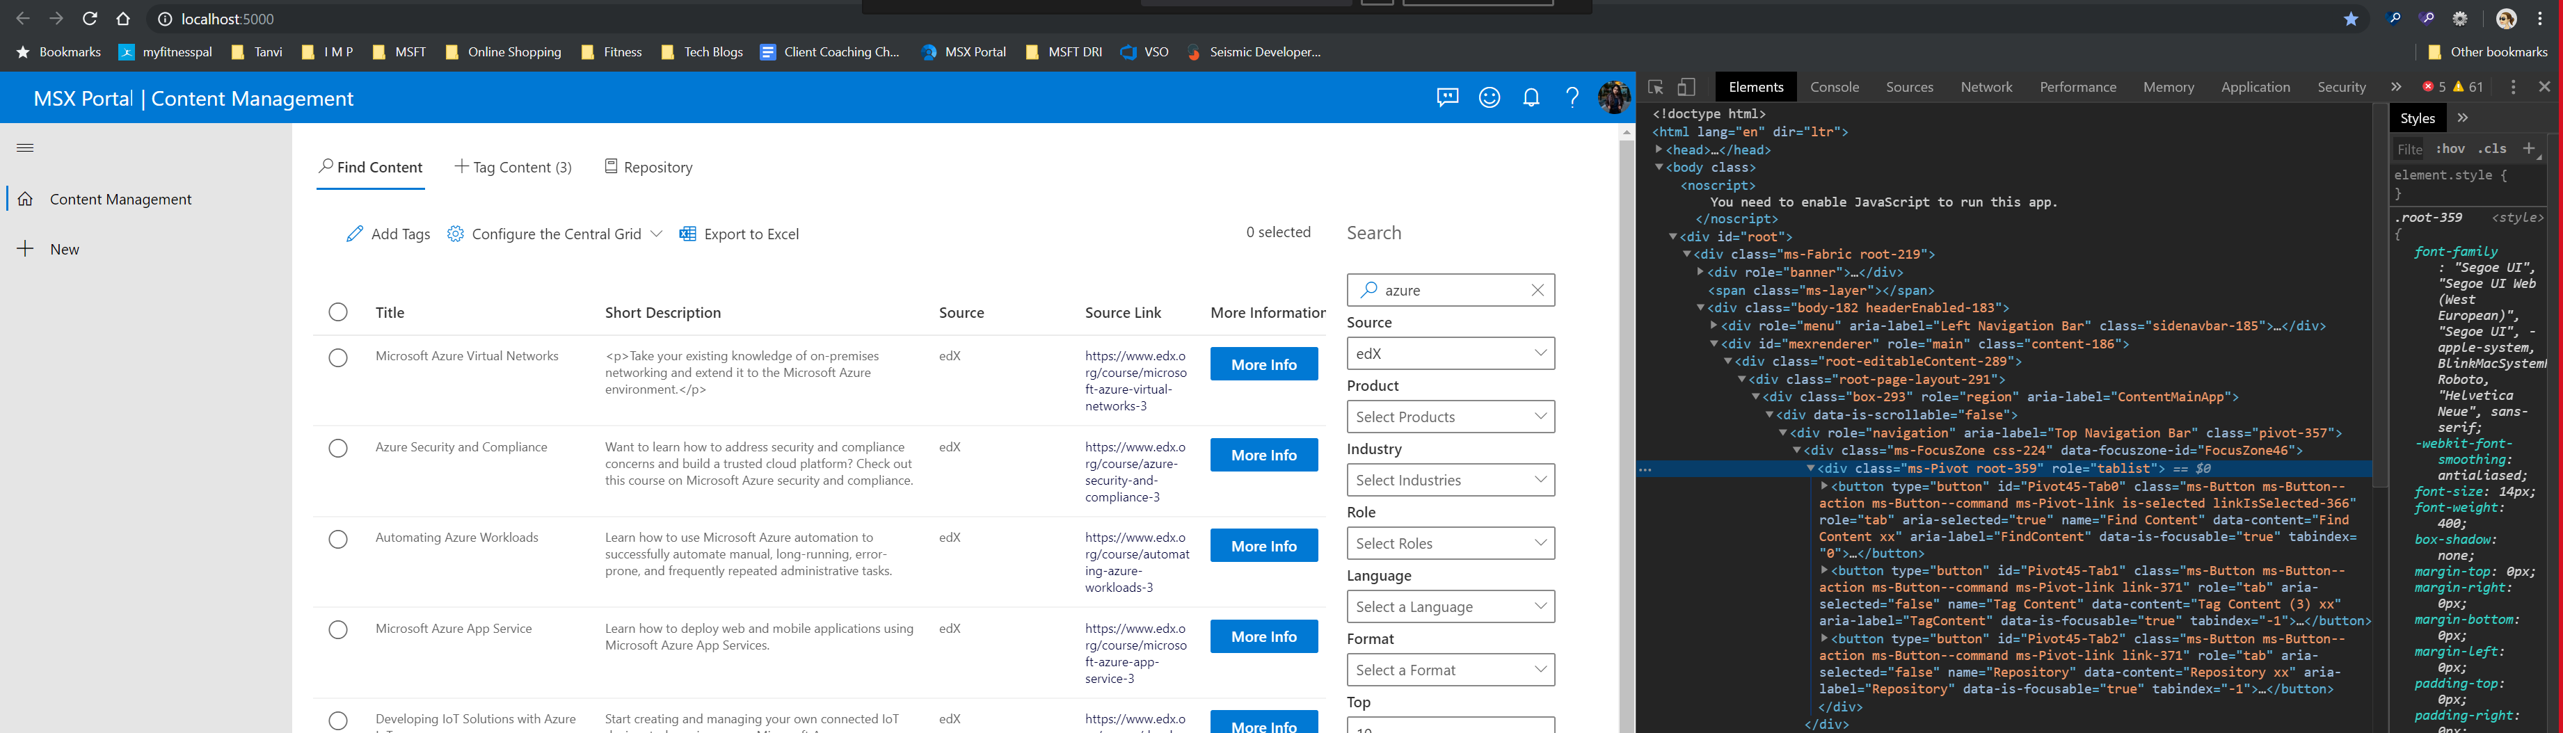Switch to DevTools Network tab
Viewport: 2563px width, 733px height.
coord(1986,88)
